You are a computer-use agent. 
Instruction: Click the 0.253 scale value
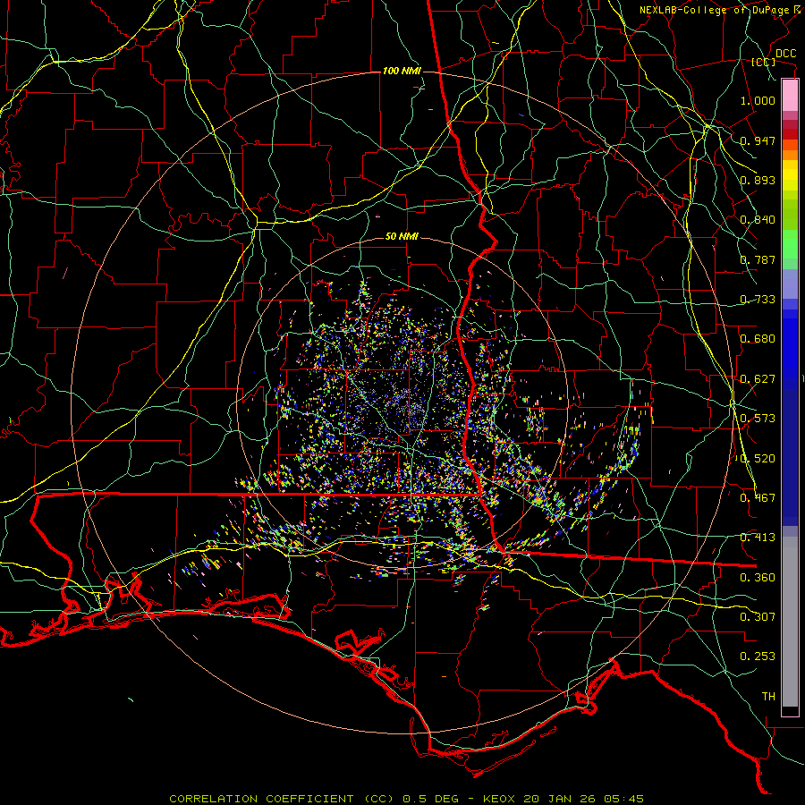[x=758, y=657]
